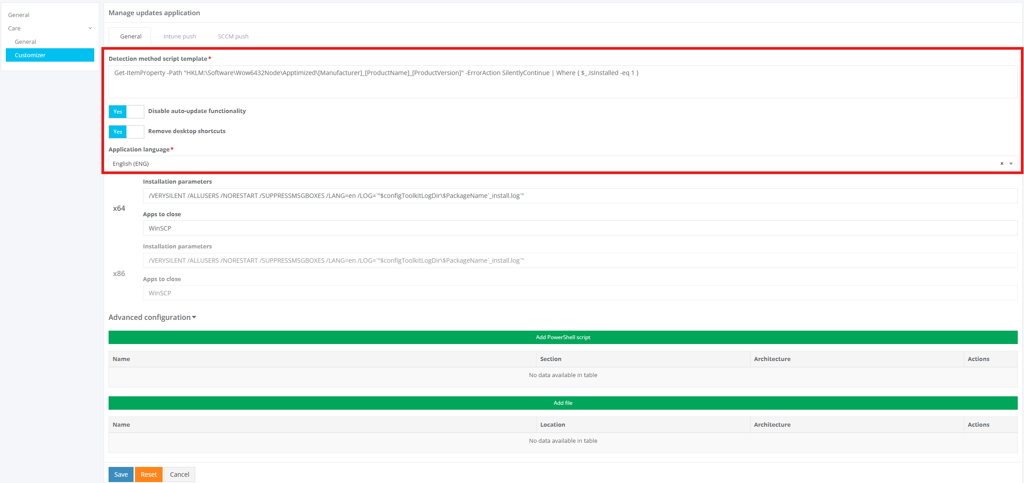The width and height of the screenshot is (1024, 483).
Task: Switch to the SCCM push tab
Action: click(233, 36)
